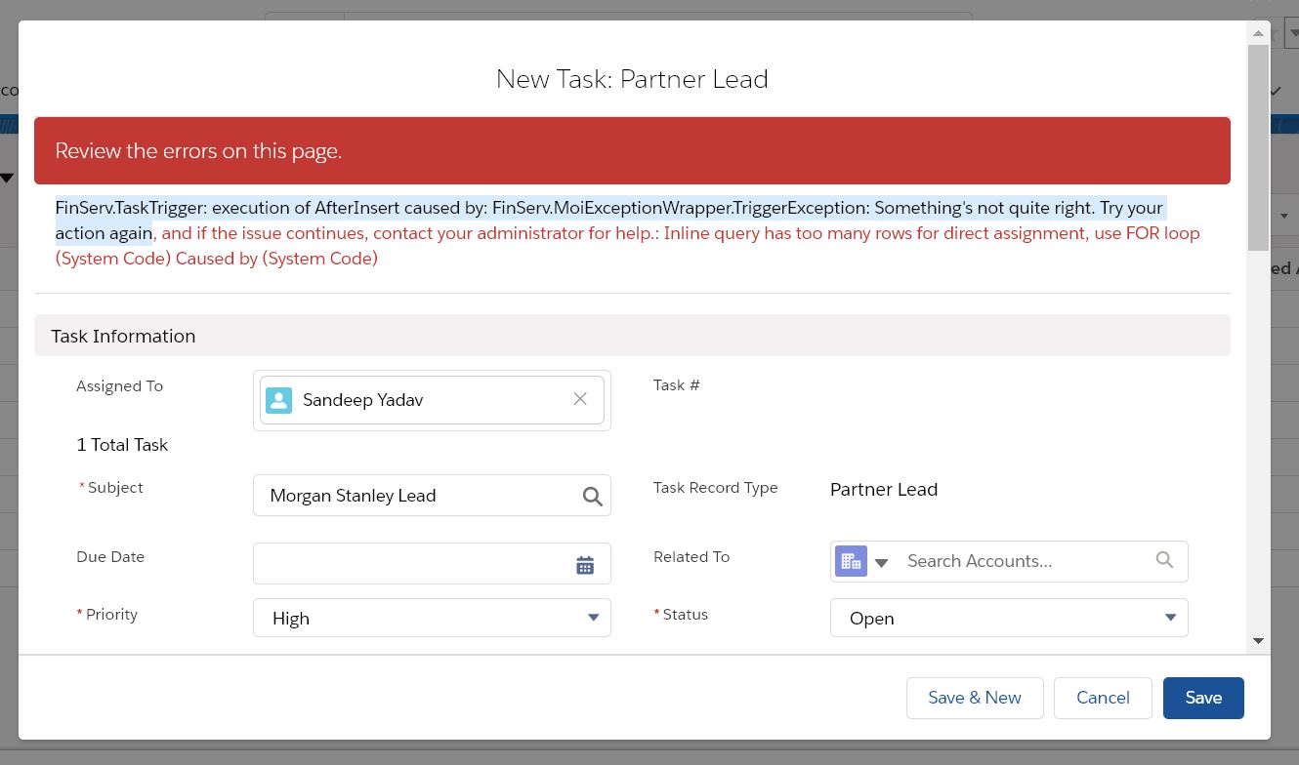Click the Task Information section header
1299x765 pixels.
632,336
